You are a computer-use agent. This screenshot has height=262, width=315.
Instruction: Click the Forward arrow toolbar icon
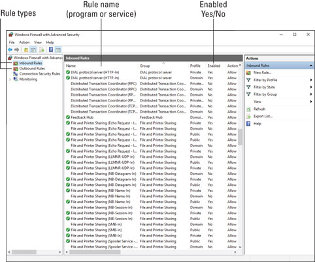pyautogui.click(x=16, y=50)
